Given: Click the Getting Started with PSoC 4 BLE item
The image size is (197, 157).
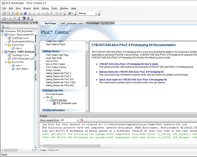Looking at the screenshot, I should pos(61,82).
